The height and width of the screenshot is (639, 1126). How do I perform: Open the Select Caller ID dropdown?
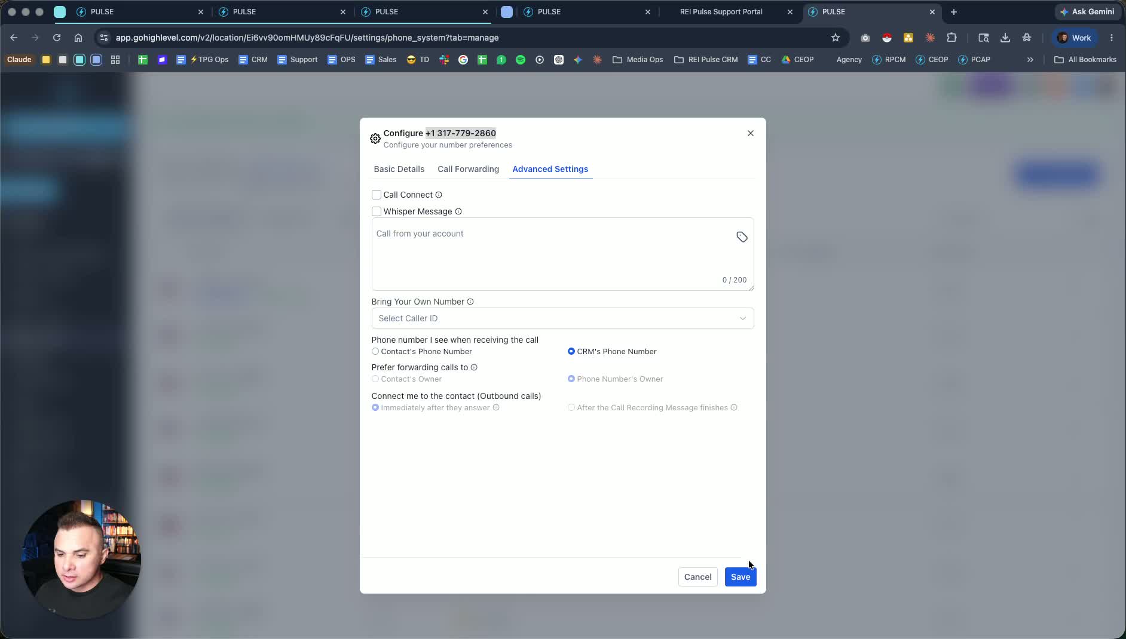[x=562, y=318]
